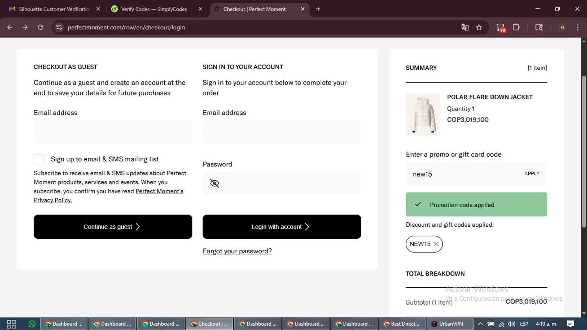The image size is (587, 330).
Task: Open the taskbar clock showing 4:10 a. m.
Action: point(547,324)
